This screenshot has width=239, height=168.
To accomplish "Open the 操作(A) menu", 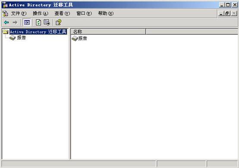I will tap(41, 13).
